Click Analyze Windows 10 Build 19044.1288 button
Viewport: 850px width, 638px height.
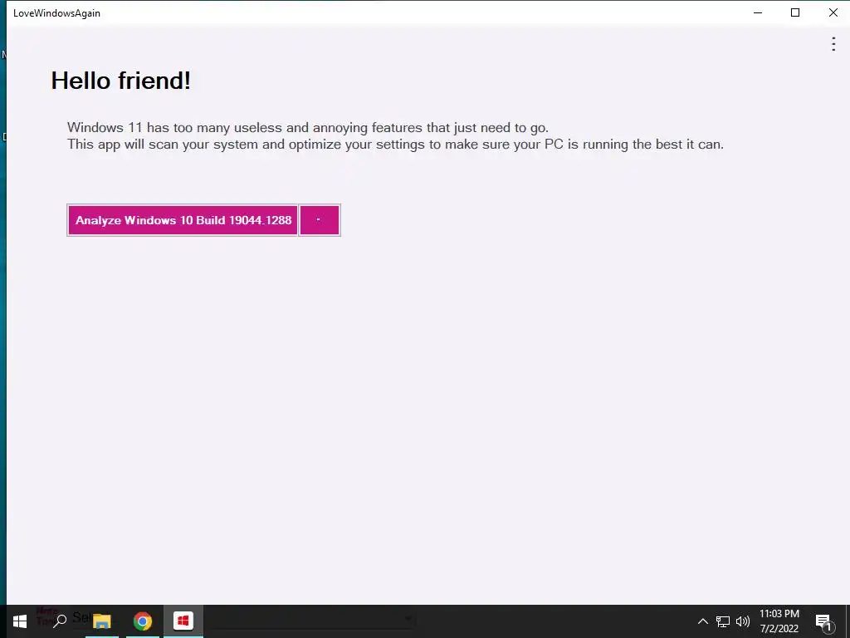[183, 220]
